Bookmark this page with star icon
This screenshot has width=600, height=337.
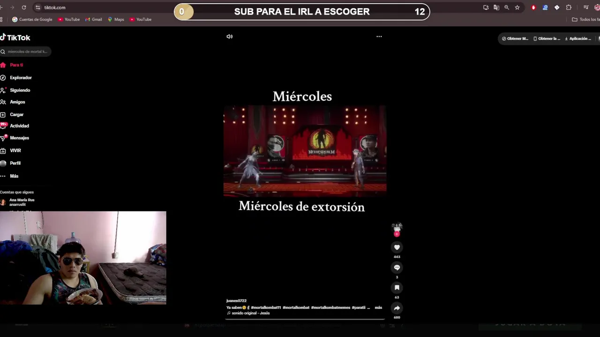click(517, 7)
